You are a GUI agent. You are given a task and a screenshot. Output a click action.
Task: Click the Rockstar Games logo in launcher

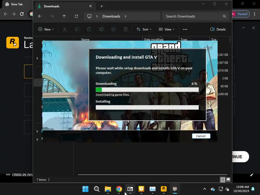(13, 43)
